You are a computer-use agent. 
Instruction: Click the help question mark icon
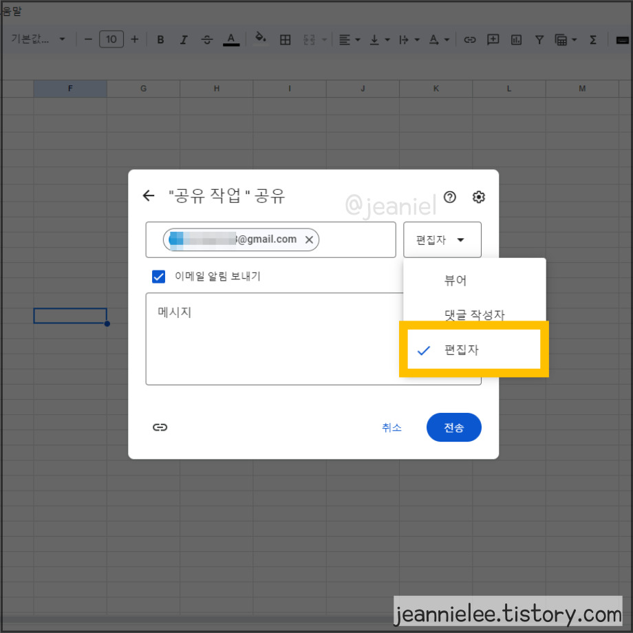coord(449,197)
